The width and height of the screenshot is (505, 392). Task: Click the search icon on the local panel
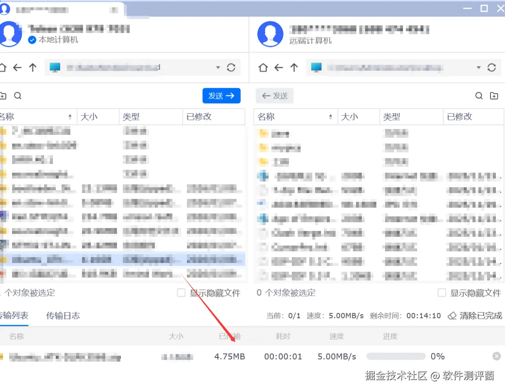point(18,96)
